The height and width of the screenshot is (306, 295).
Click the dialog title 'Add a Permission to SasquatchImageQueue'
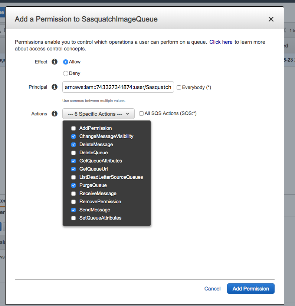[86, 19]
